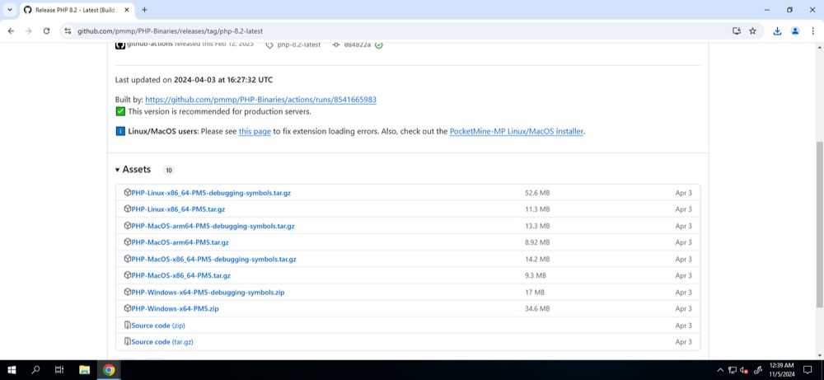
Task: Click the github-actions author name
Action: (x=150, y=45)
